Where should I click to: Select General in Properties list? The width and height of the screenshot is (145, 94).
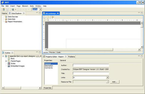coord(51,64)
